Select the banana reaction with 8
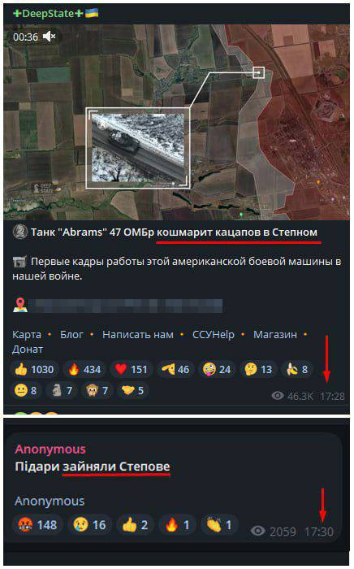This screenshot has width=354, height=569. 297,369
